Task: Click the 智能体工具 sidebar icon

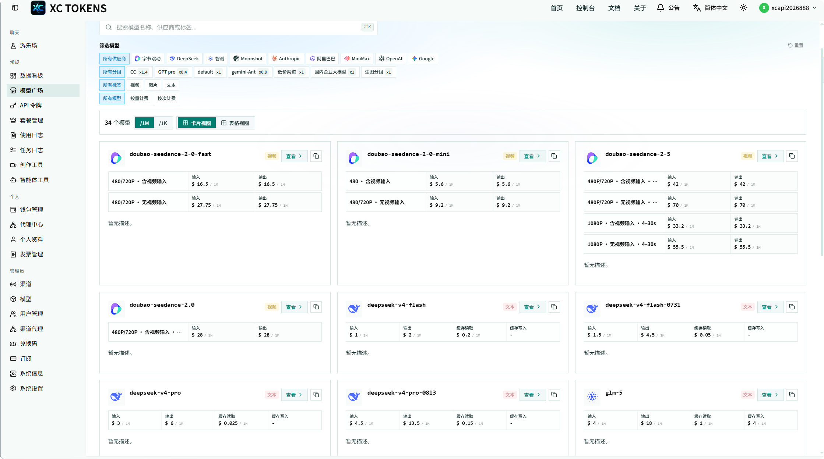Action: tap(13, 180)
